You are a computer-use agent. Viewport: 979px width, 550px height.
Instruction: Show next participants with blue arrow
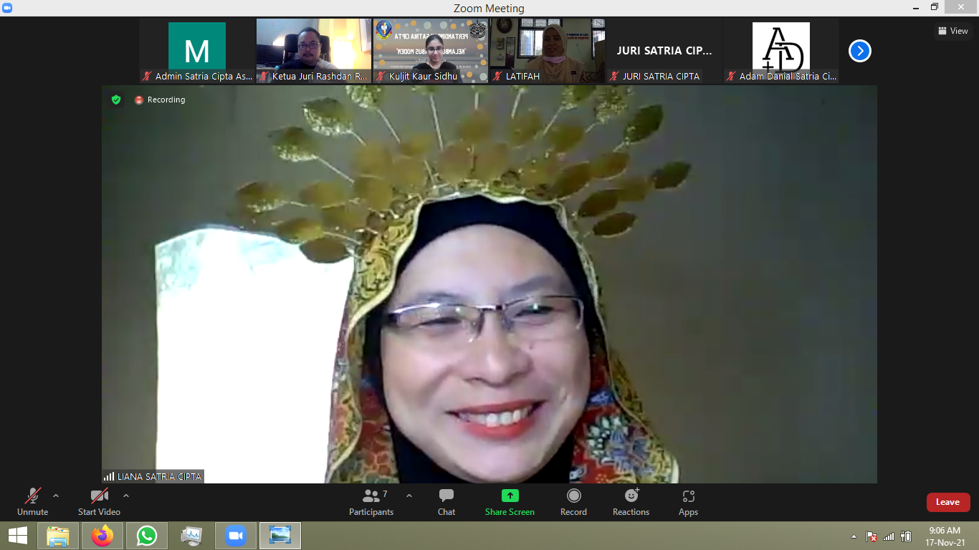pos(859,51)
